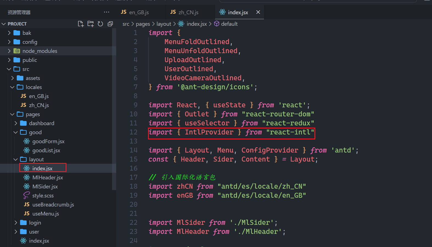Image resolution: width=432 pixels, height=247 pixels.
Task: Click 'enGB' import name on line 19
Action: [x=185, y=196]
